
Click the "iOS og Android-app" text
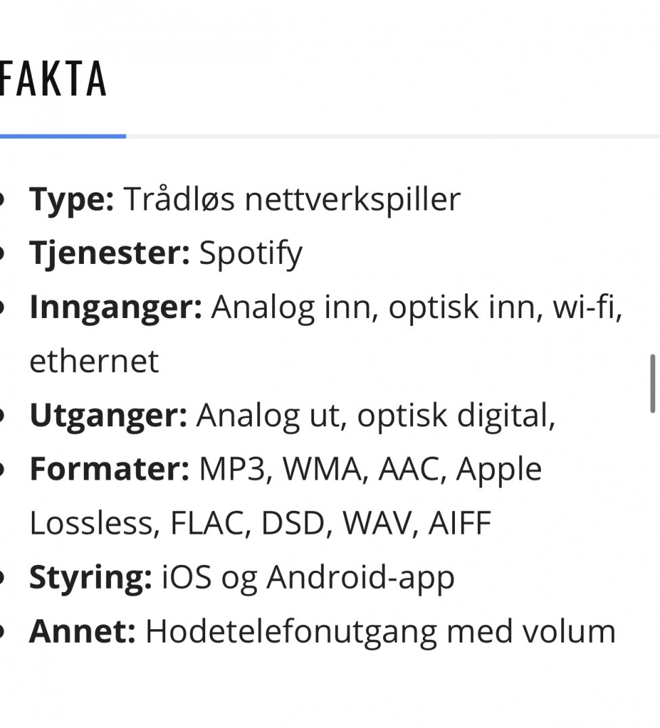[x=308, y=578]
